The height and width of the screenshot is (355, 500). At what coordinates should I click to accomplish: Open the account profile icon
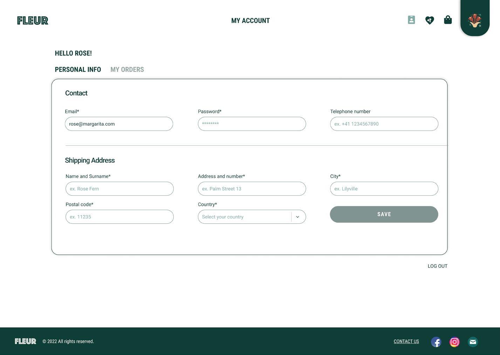[x=411, y=20]
